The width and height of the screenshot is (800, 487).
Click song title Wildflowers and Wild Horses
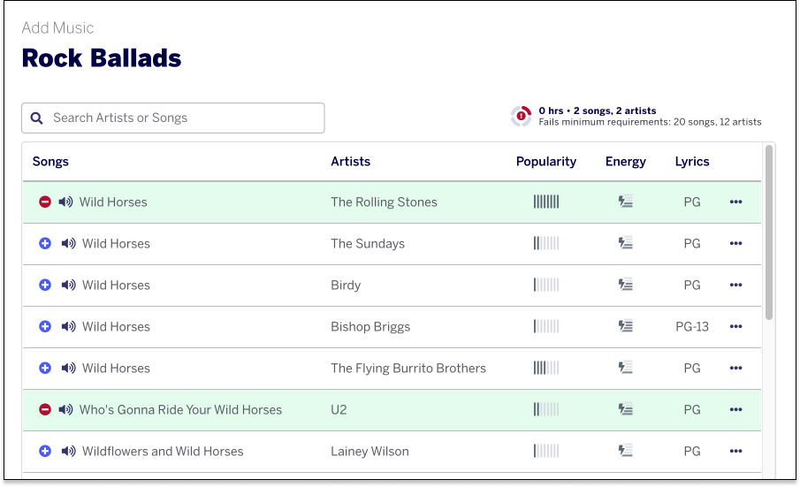(163, 452)
